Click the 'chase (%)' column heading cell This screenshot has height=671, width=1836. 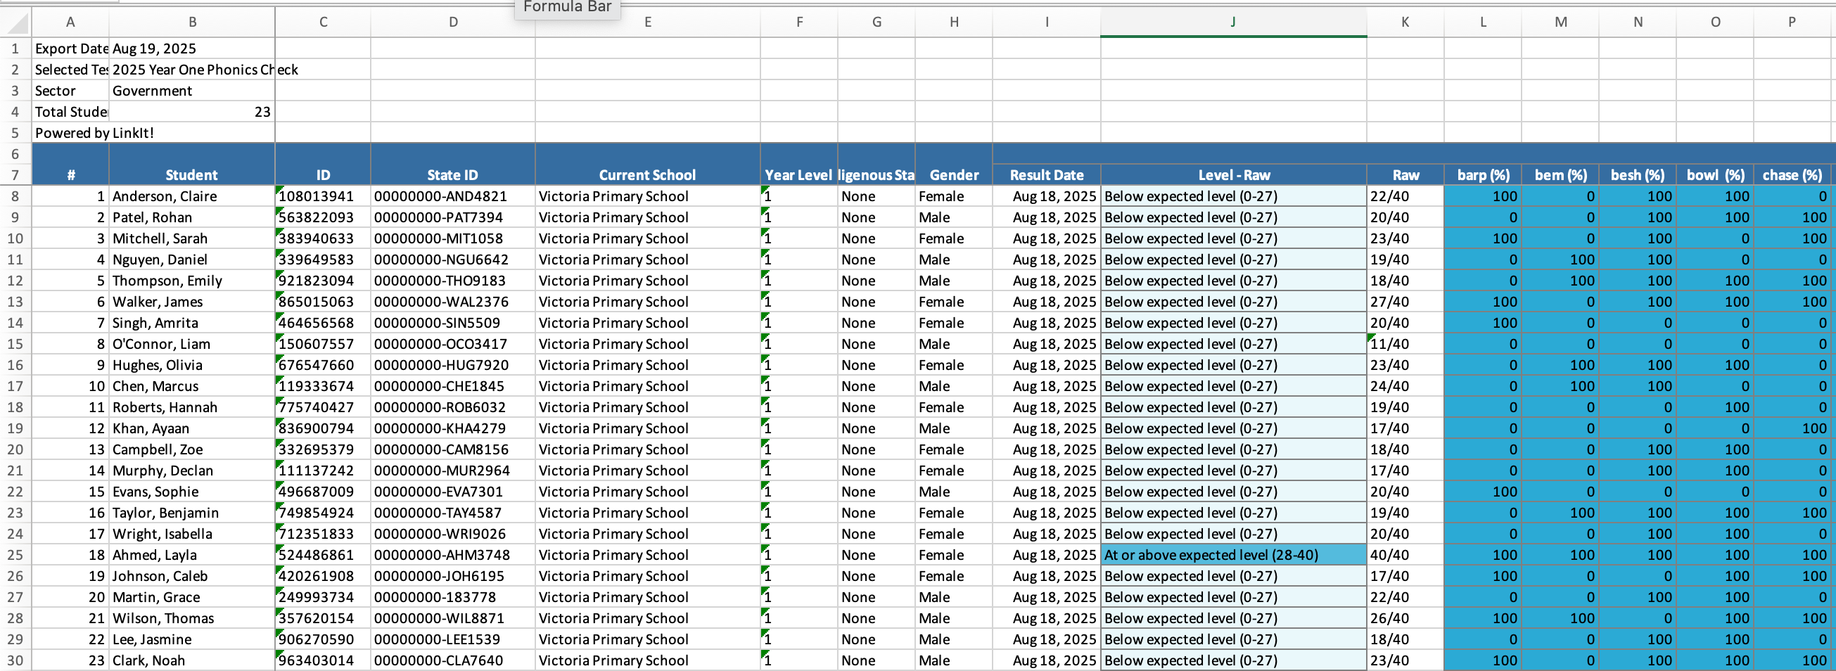point(1791,175)
